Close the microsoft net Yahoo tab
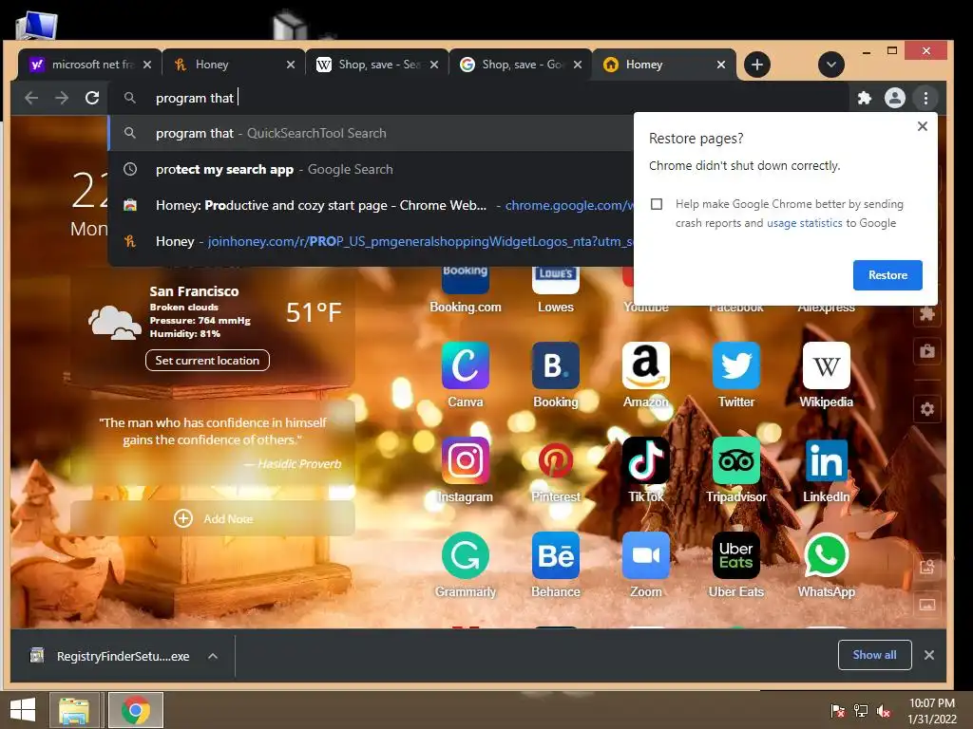The image size is (973, 729). 147,65
